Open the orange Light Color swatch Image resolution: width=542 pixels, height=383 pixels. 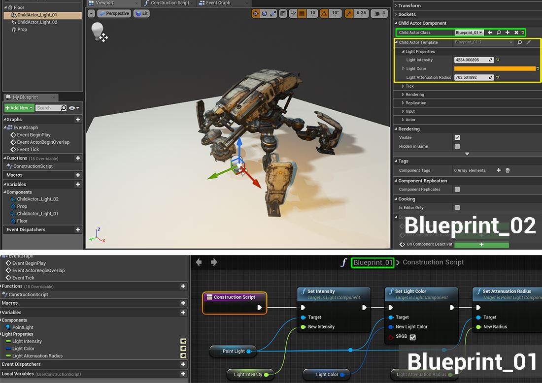click(493, 68)
